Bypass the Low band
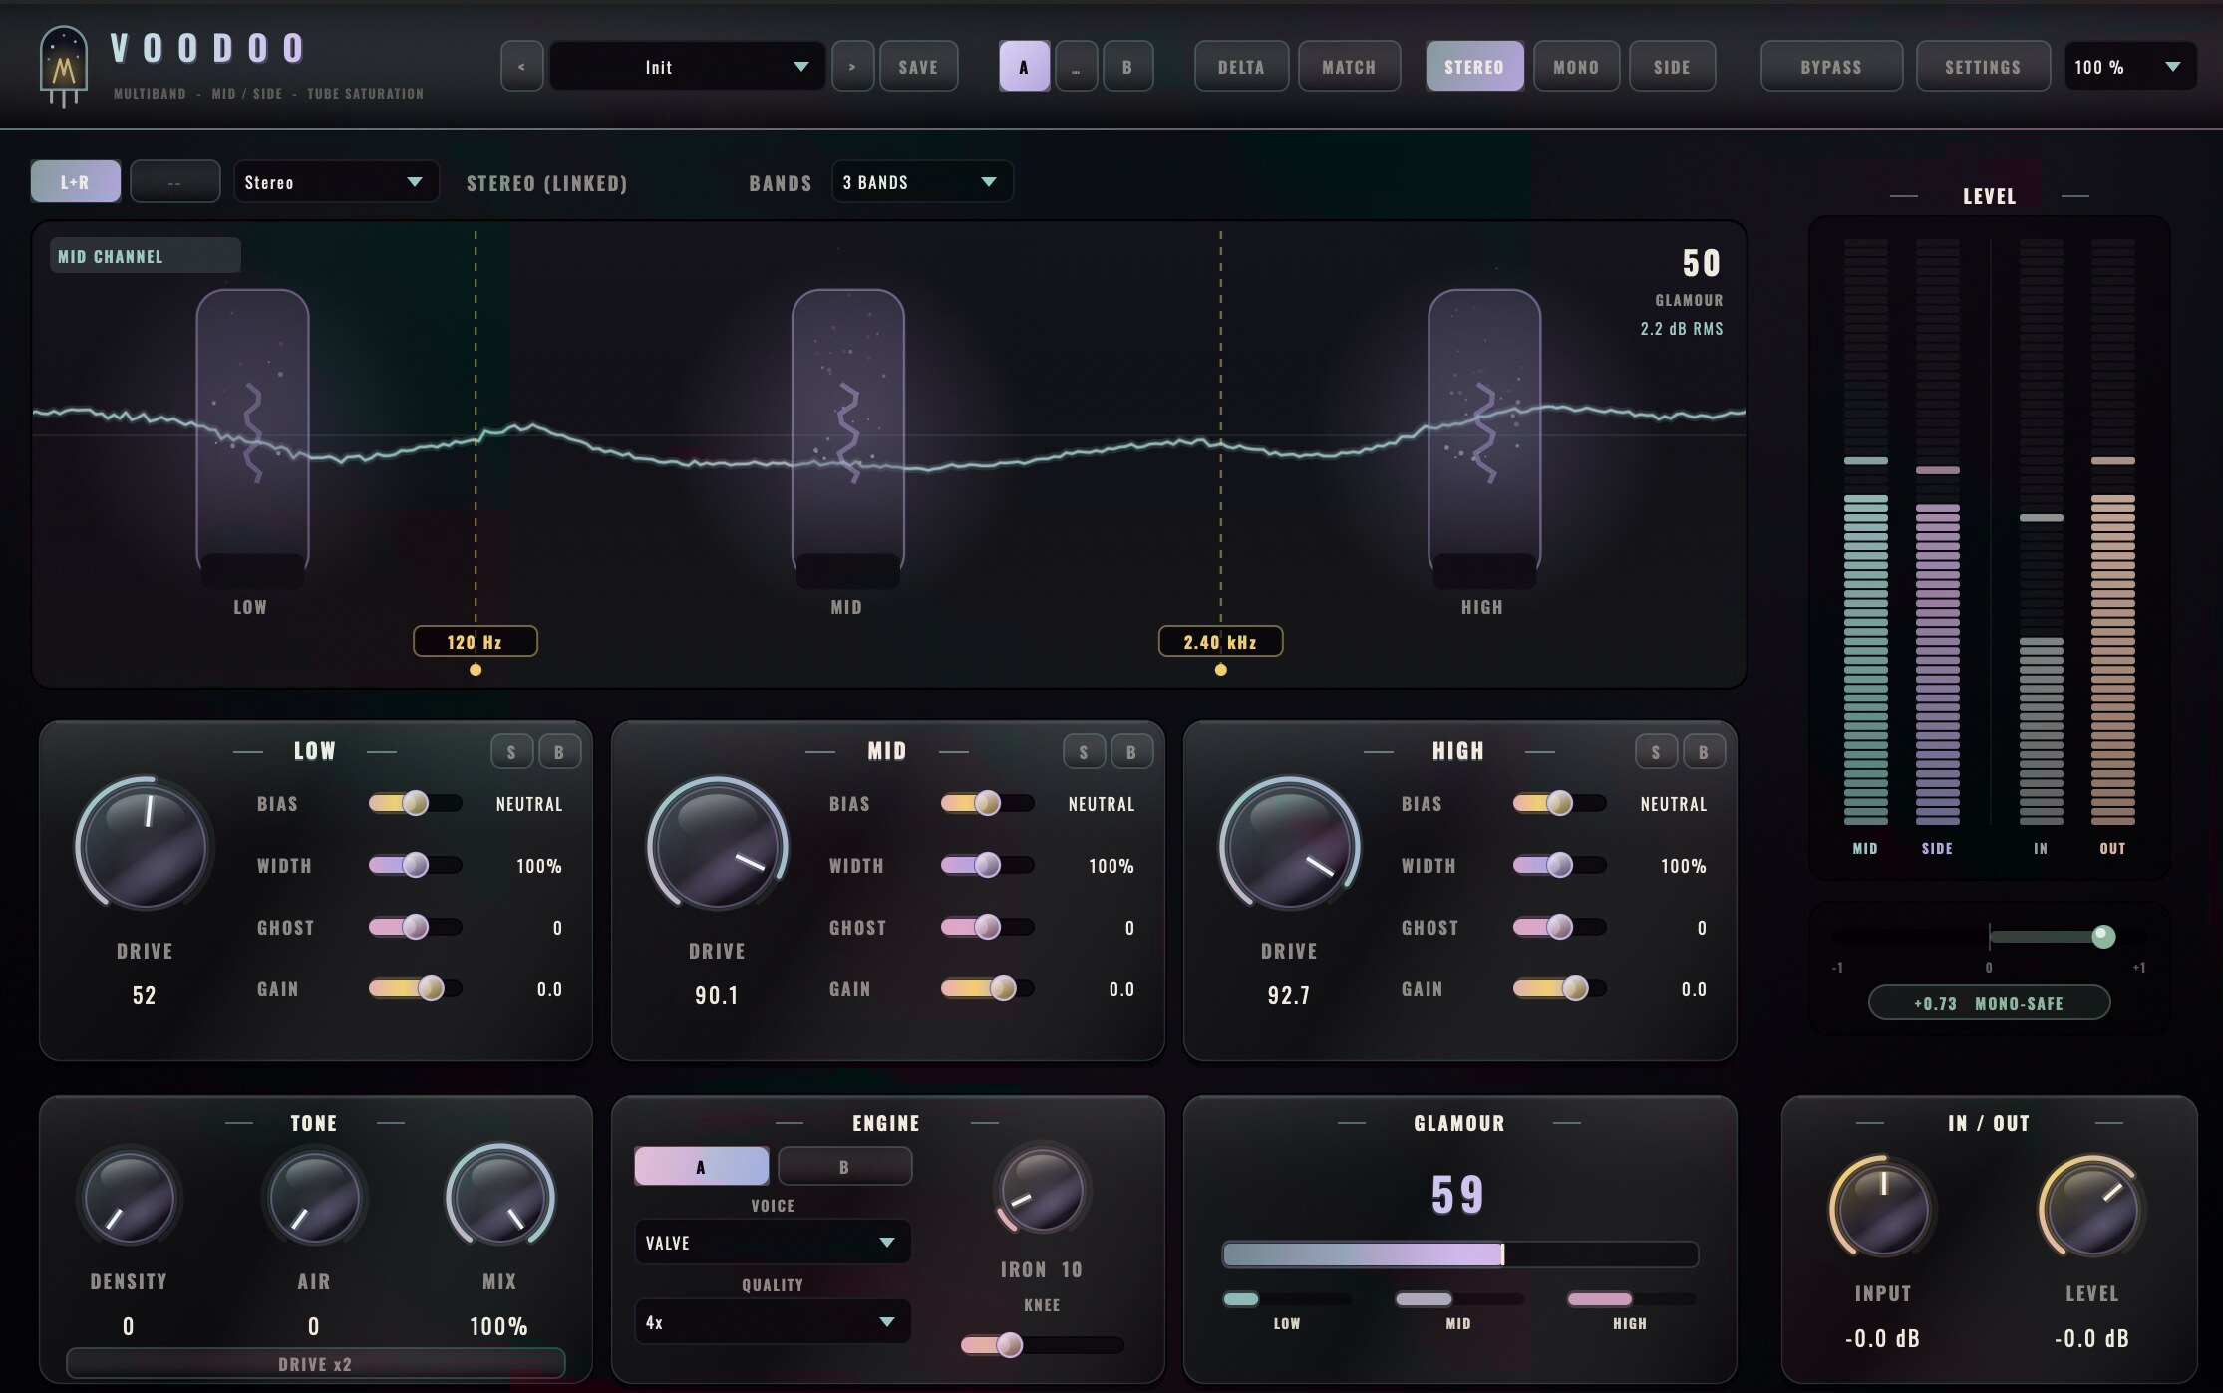This screenshot has height=1393, width=2223. click(559, 752)
